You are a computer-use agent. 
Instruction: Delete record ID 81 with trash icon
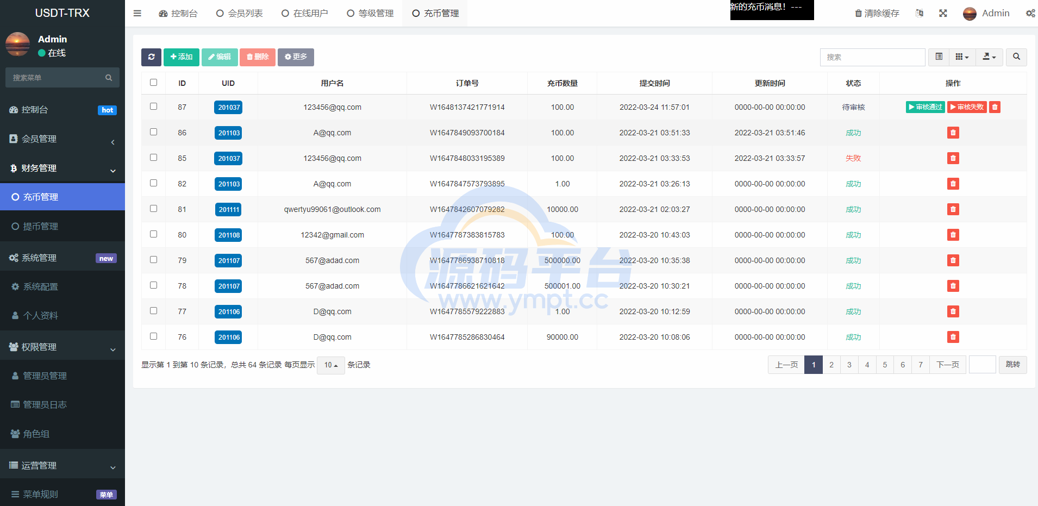tap(953, 209)
